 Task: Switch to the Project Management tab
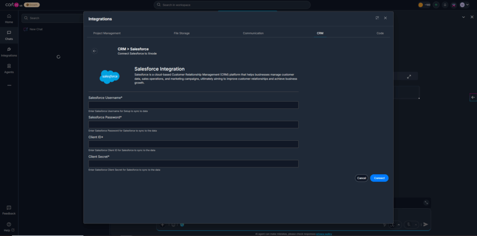107,33
